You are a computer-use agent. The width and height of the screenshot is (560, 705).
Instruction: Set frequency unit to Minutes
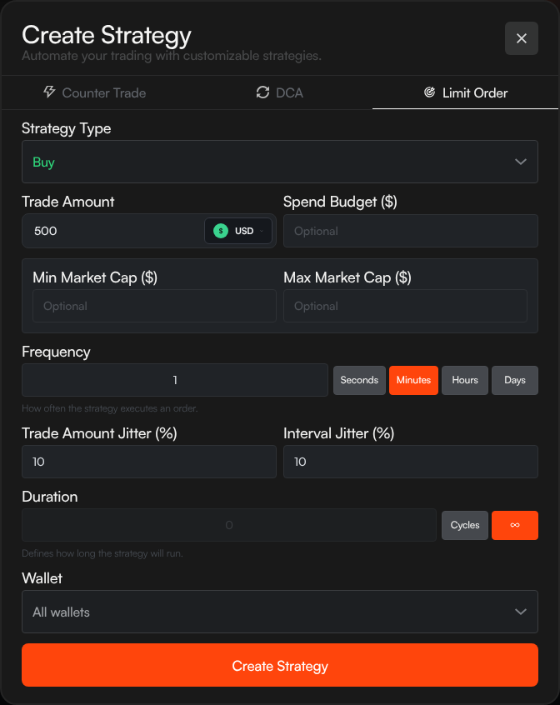pos(413,380)
